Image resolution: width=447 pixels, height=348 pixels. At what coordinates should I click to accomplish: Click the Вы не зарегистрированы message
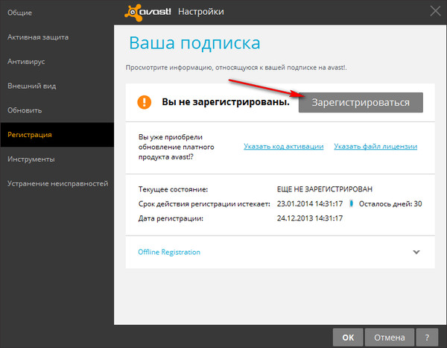(226, 102)
